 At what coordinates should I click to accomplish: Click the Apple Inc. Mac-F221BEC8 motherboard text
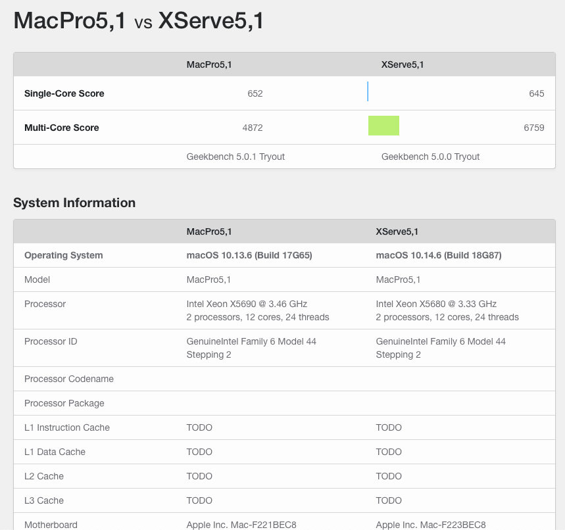click(x=241, y=525)
